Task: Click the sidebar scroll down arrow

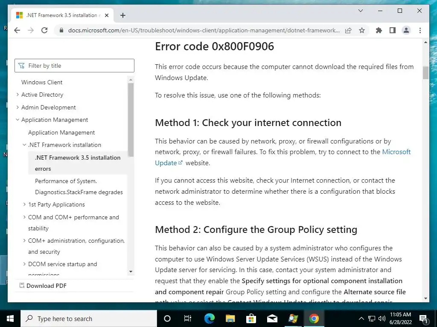Action: [x=131, y=272]
